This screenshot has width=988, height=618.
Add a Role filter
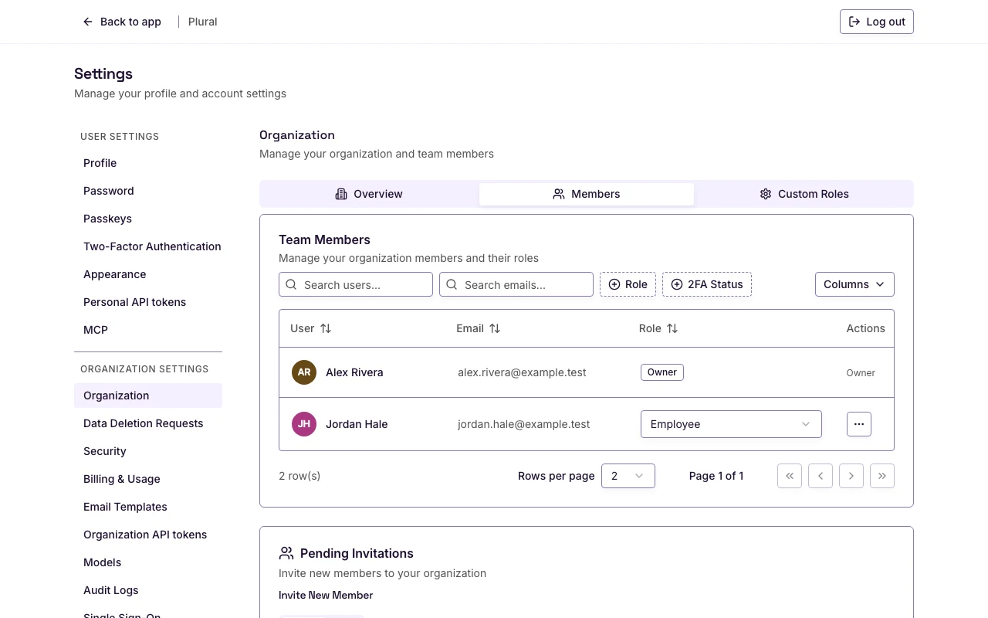point(628,284)
